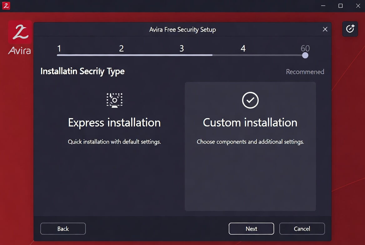Screen dimensions: 365x245
Task: Click the Back button
Action: [63, 229]
